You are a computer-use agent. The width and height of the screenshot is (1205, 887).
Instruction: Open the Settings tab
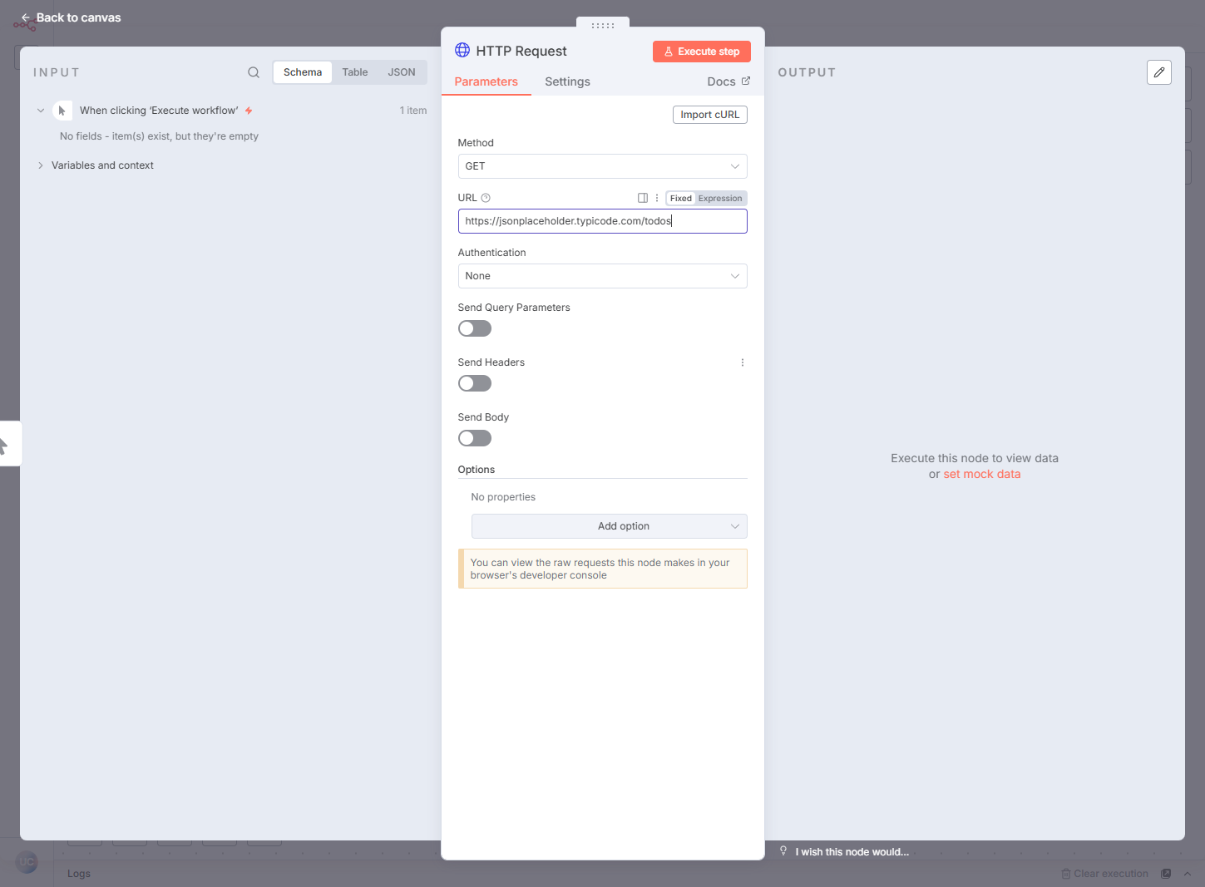click(568, 81)
